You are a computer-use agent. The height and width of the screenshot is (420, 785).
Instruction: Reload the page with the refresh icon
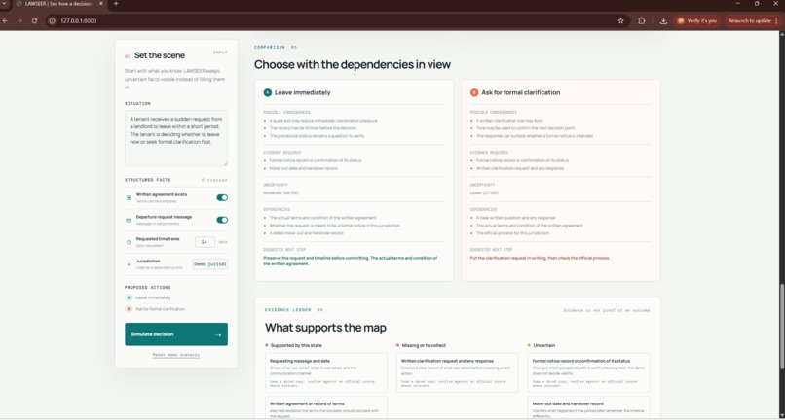[34, 21]
